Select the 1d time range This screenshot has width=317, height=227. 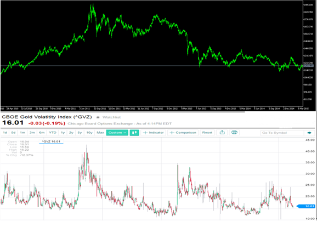[5, 133]
